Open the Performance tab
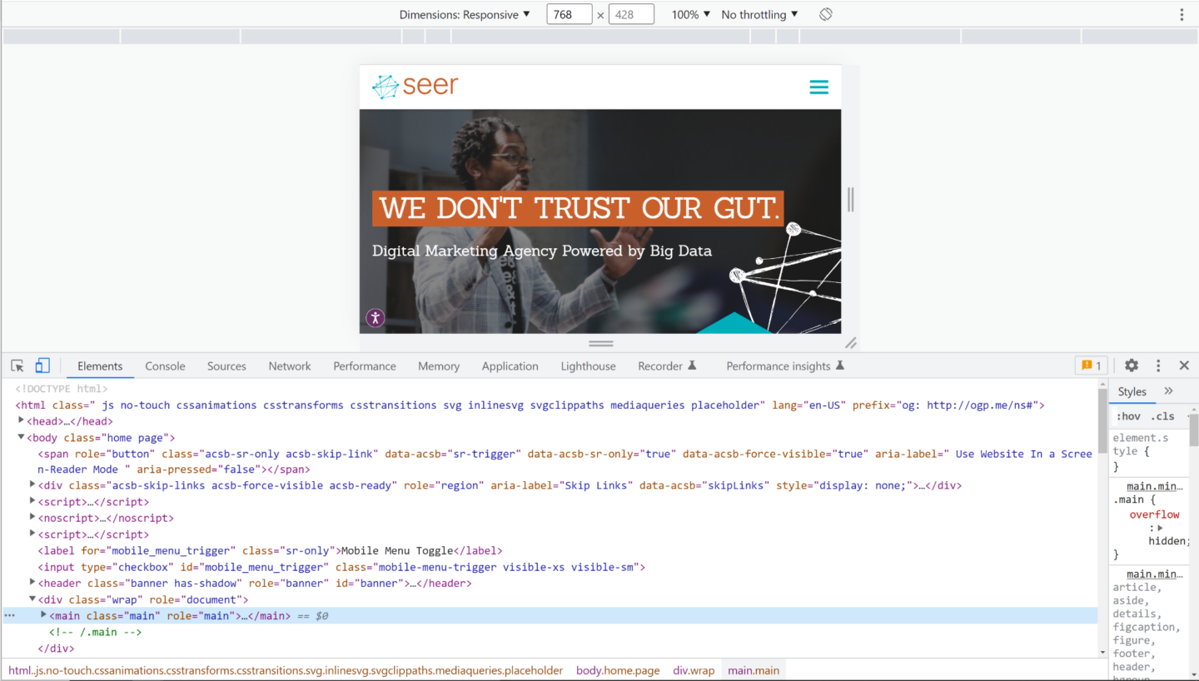 click(365, 366)
